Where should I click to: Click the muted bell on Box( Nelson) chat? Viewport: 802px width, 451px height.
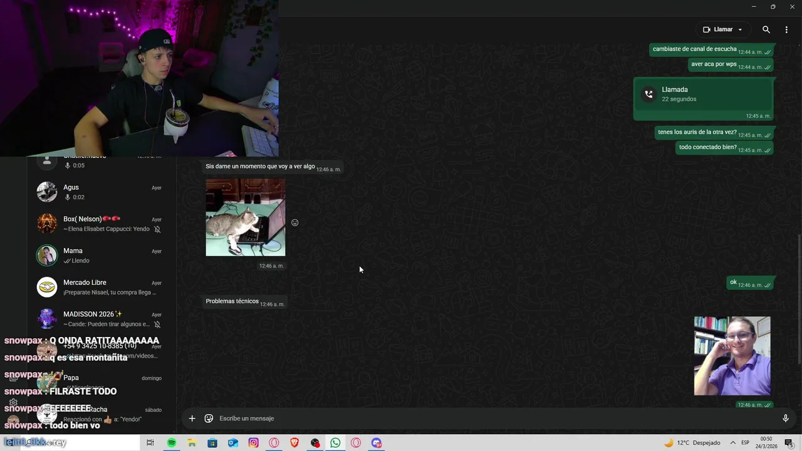pyautogui.click(x=157, y=229)
